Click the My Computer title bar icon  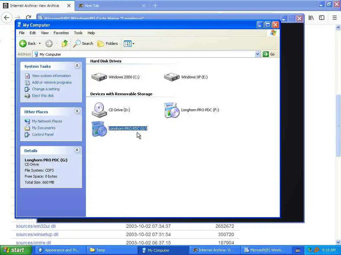[19, 25]
